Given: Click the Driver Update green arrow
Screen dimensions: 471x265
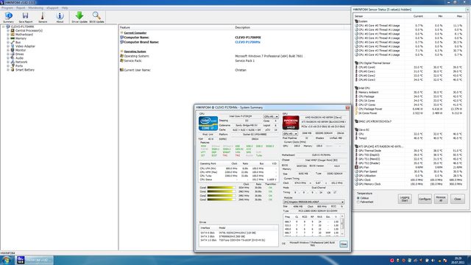Looking at the screenshot, I should point(79,18).
